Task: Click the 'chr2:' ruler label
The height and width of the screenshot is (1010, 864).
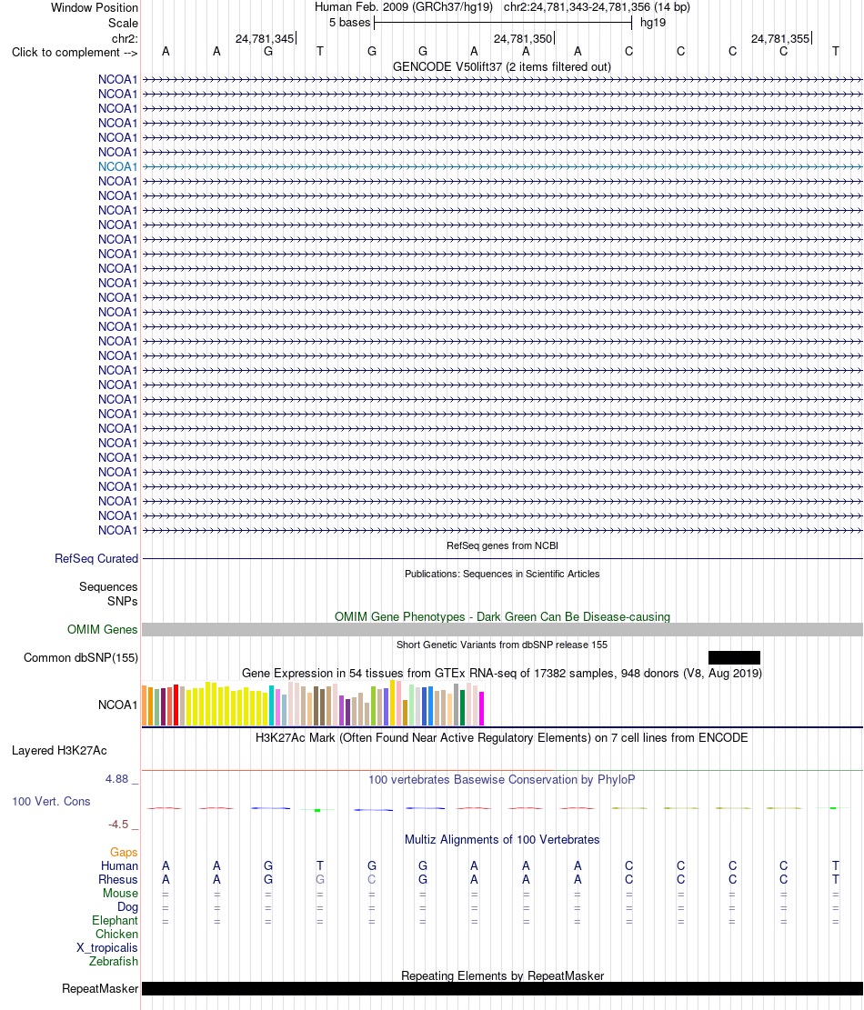Action: pyautogui.click(x=125, y=39)
